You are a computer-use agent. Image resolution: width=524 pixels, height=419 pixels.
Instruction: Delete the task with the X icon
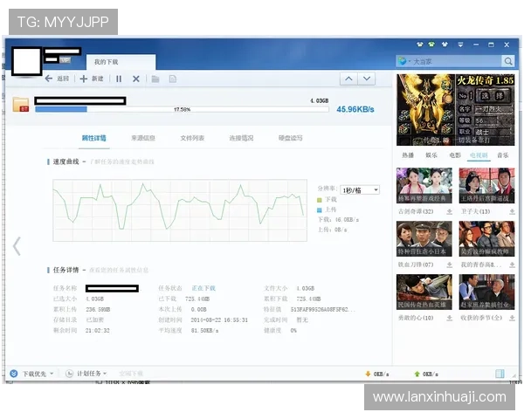pos(135,79)
